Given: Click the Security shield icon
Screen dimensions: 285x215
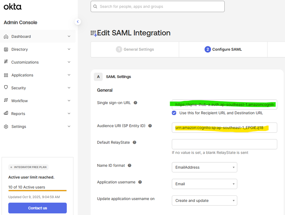Looking at the screenshot, I should coord(6,87).
